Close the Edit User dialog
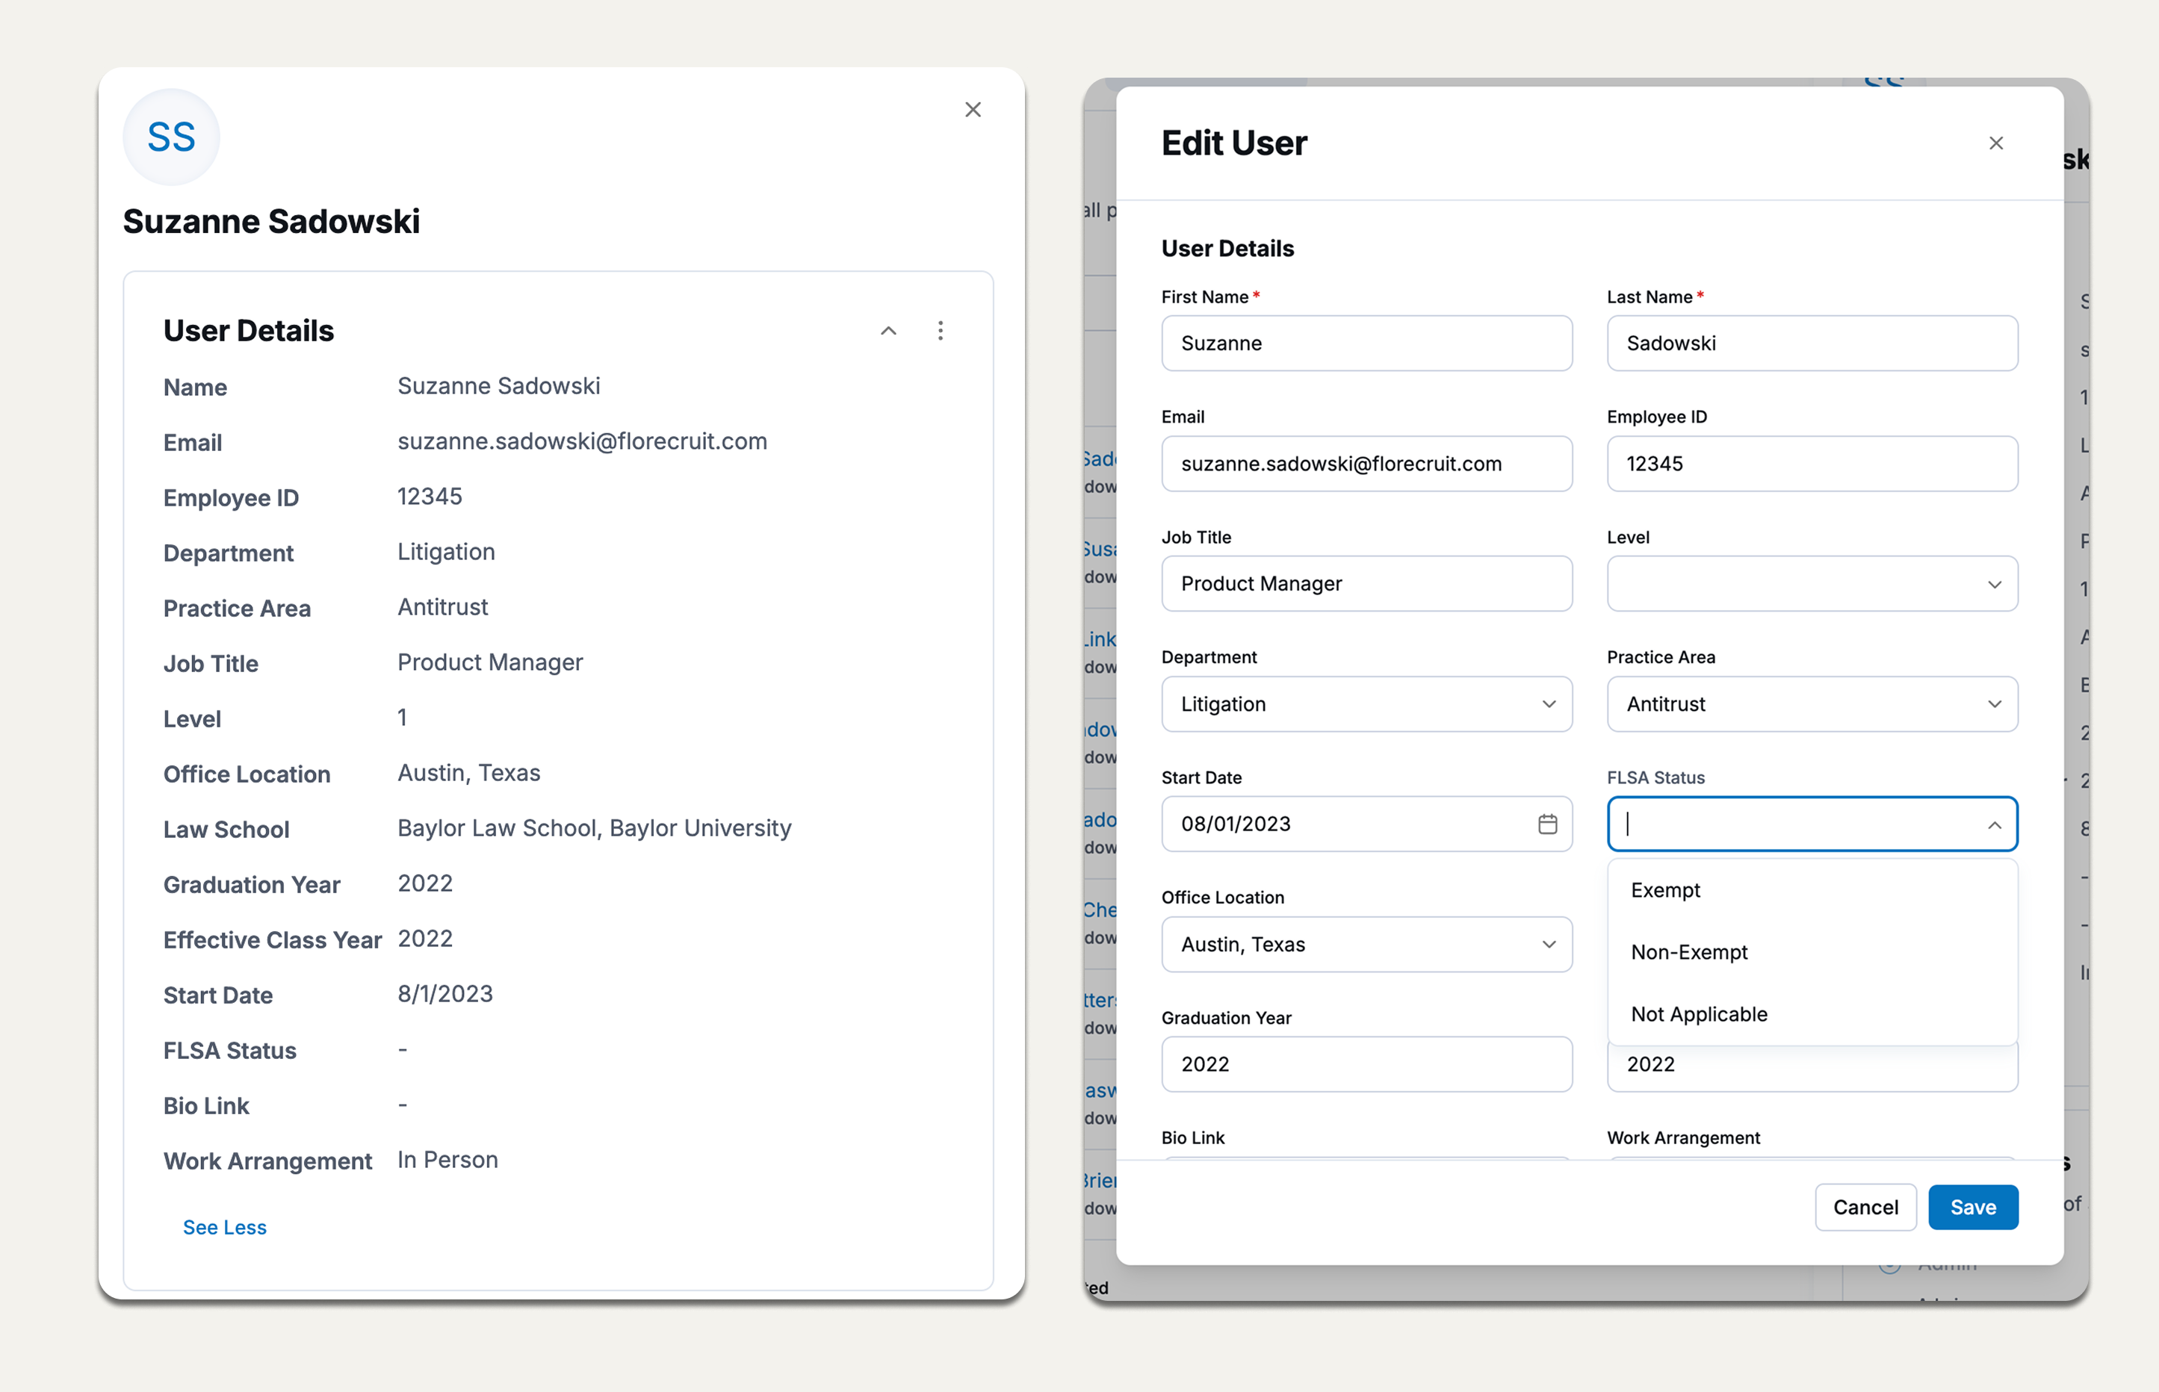The image size is (2159, 1392). (1996, 143)
